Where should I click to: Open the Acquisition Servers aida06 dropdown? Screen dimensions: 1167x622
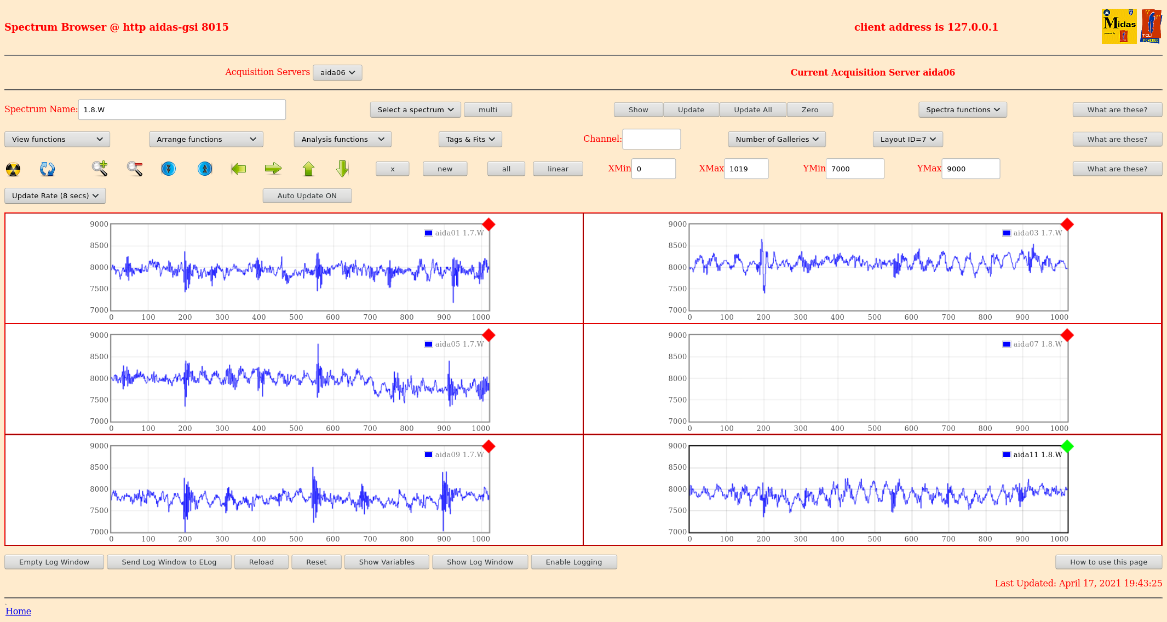337,72
